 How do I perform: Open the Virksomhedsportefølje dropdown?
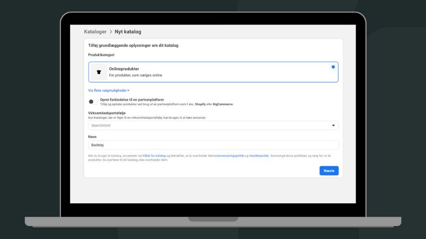click(x=213, y=126)
